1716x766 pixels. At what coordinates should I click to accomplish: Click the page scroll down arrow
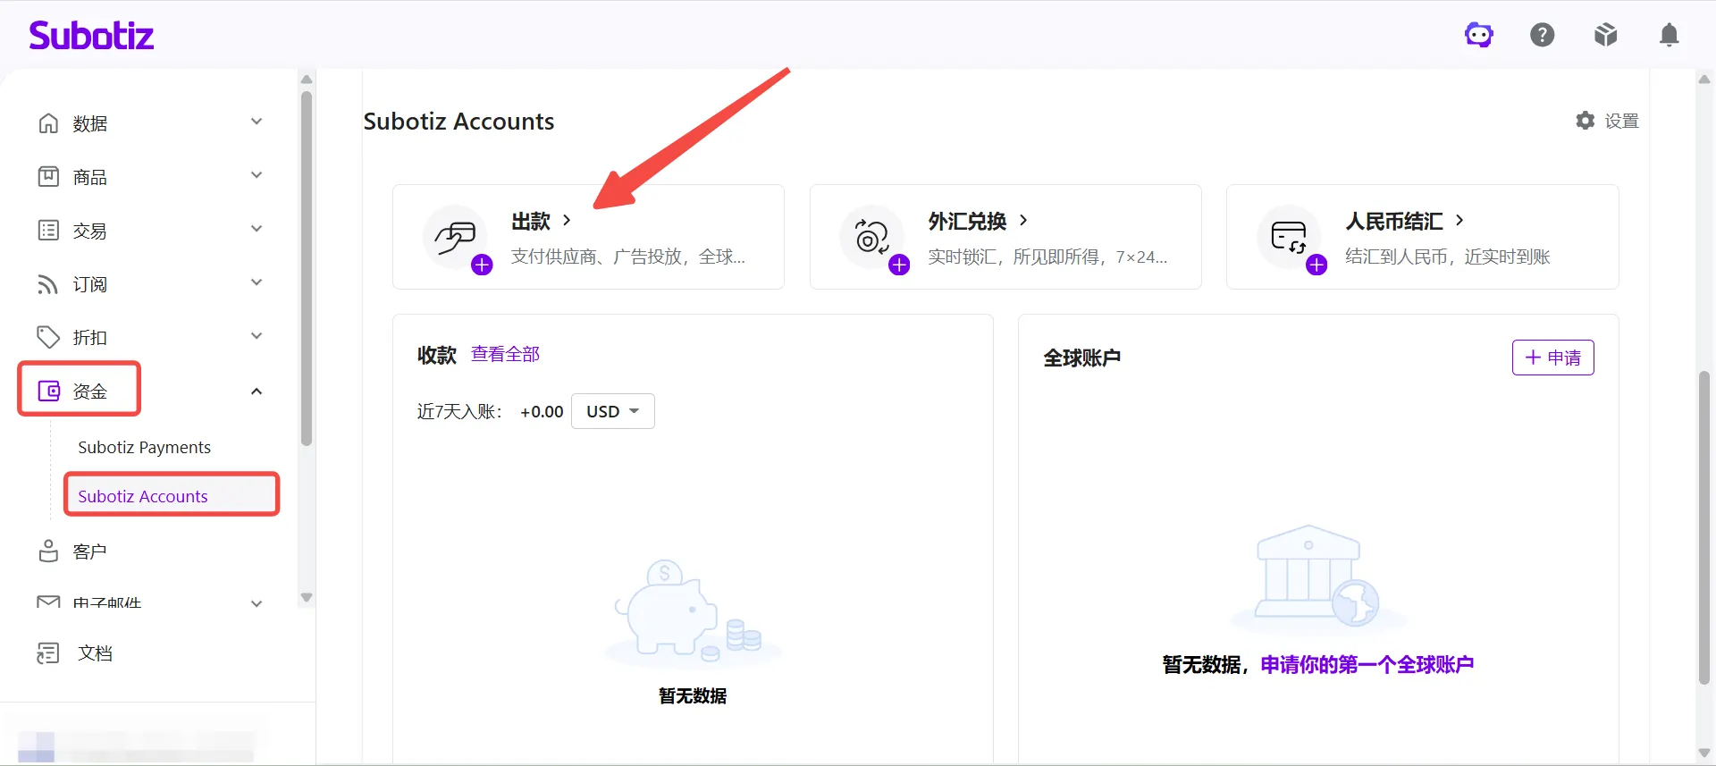click(1704, 753)
